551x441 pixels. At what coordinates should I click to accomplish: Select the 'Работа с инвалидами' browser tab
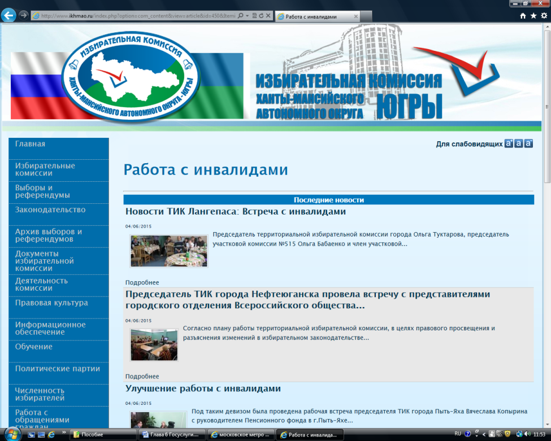(317, 16)
